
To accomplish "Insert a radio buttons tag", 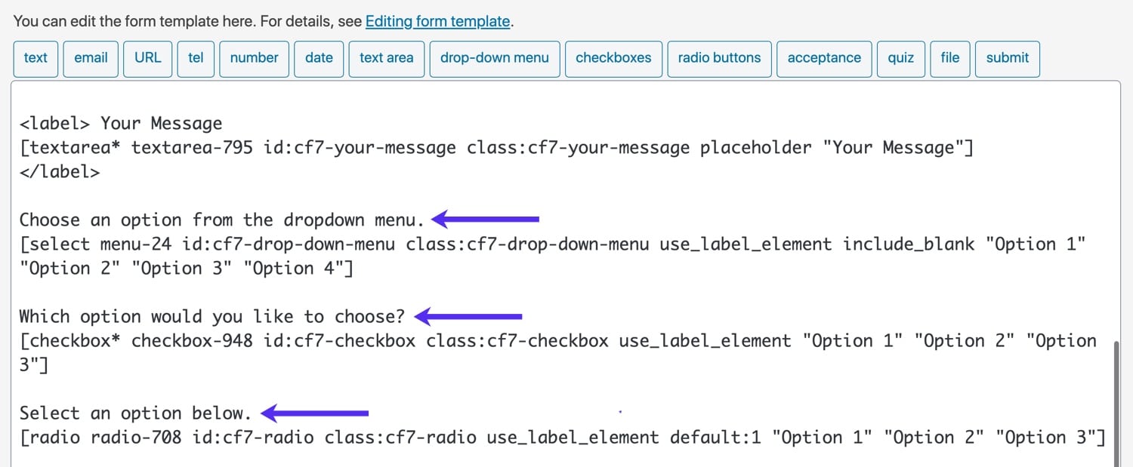I will pyautogui.click(x=718, y=58).
